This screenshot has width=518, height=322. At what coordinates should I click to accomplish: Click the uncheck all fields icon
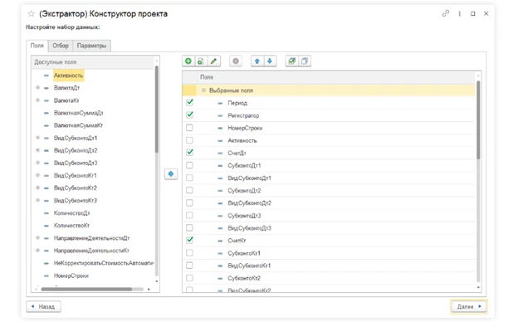coord(305,61)
